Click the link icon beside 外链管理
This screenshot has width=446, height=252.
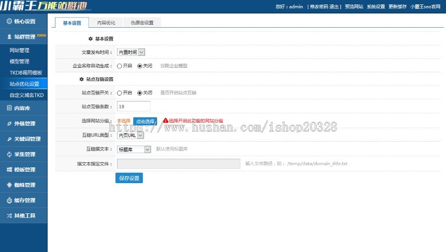9,124
